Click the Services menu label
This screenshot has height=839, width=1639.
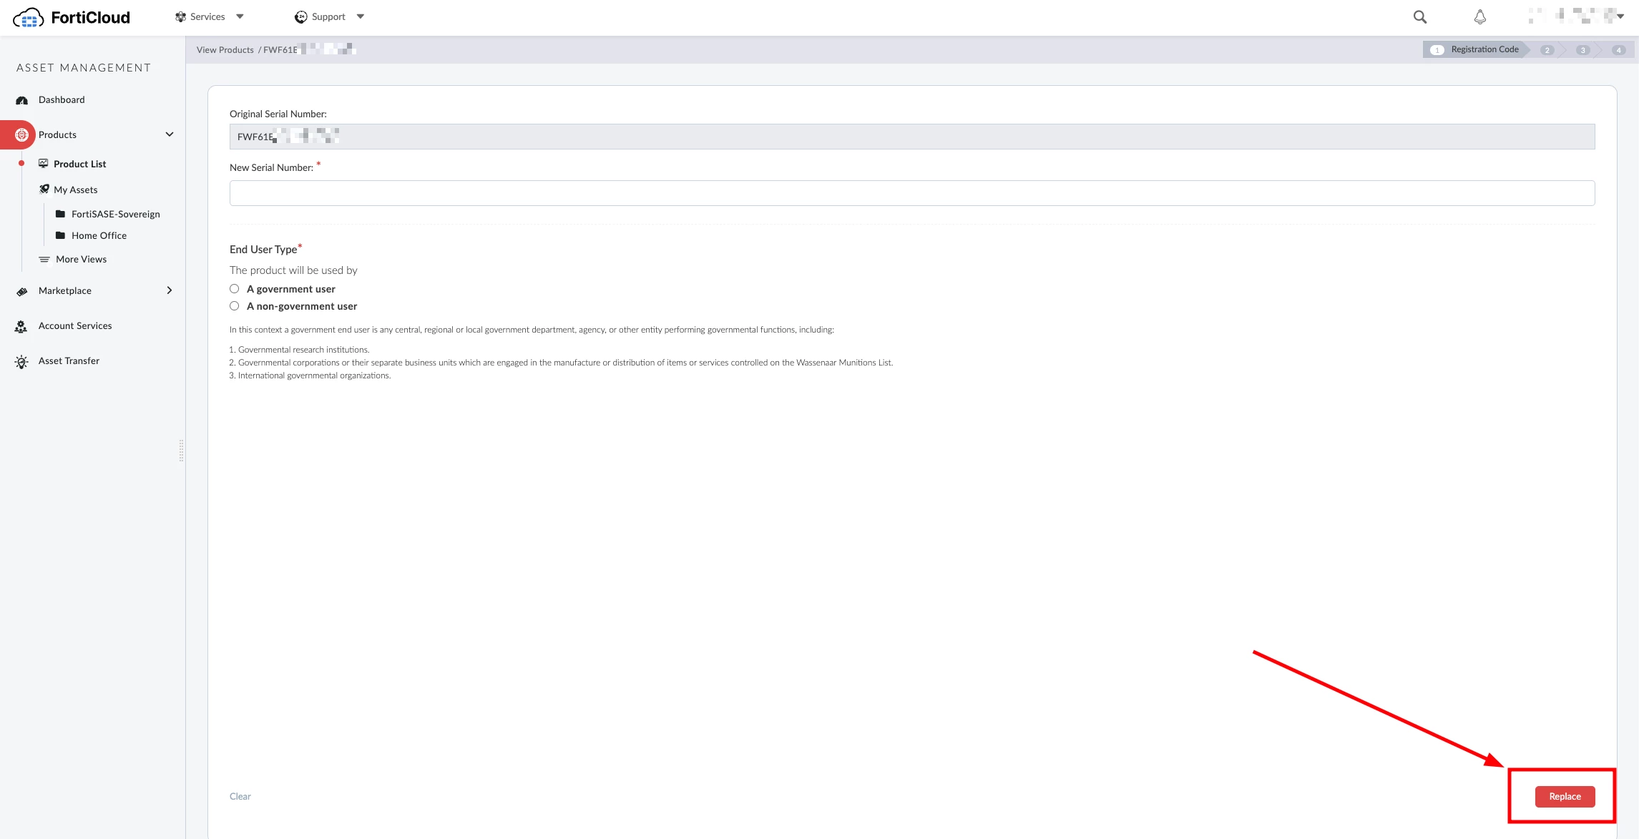[x=207, y=16]
